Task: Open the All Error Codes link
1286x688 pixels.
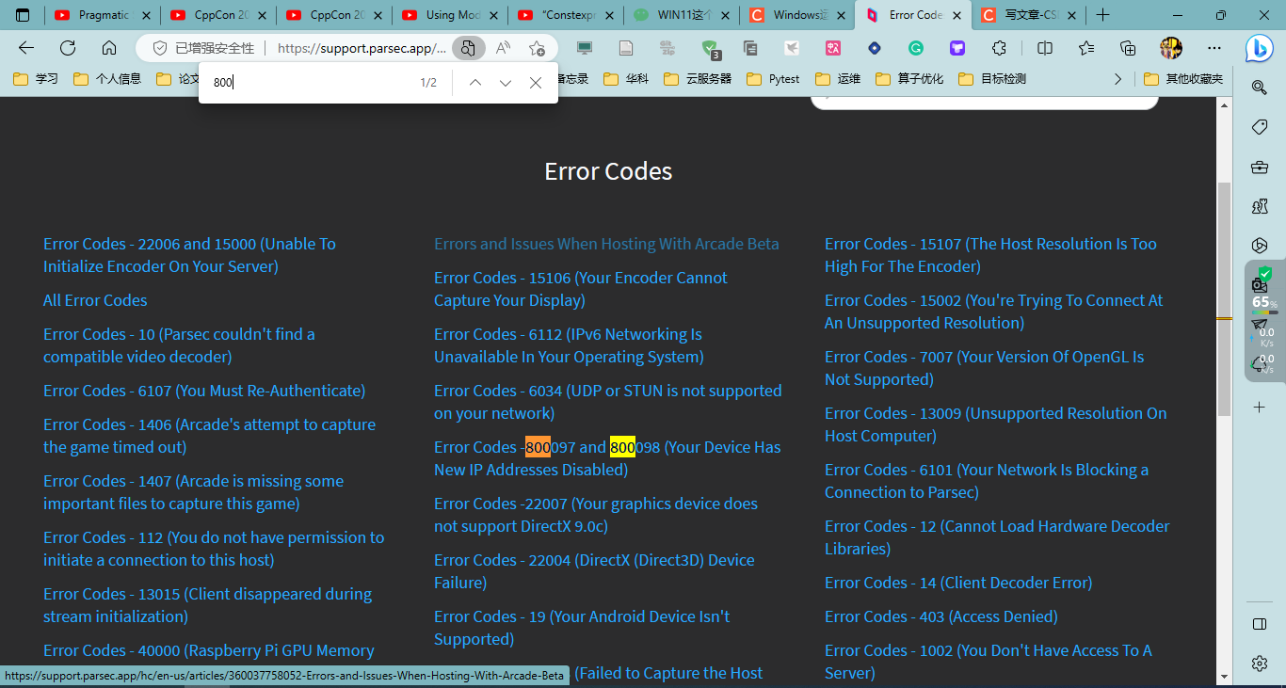Action: point(95,300)
